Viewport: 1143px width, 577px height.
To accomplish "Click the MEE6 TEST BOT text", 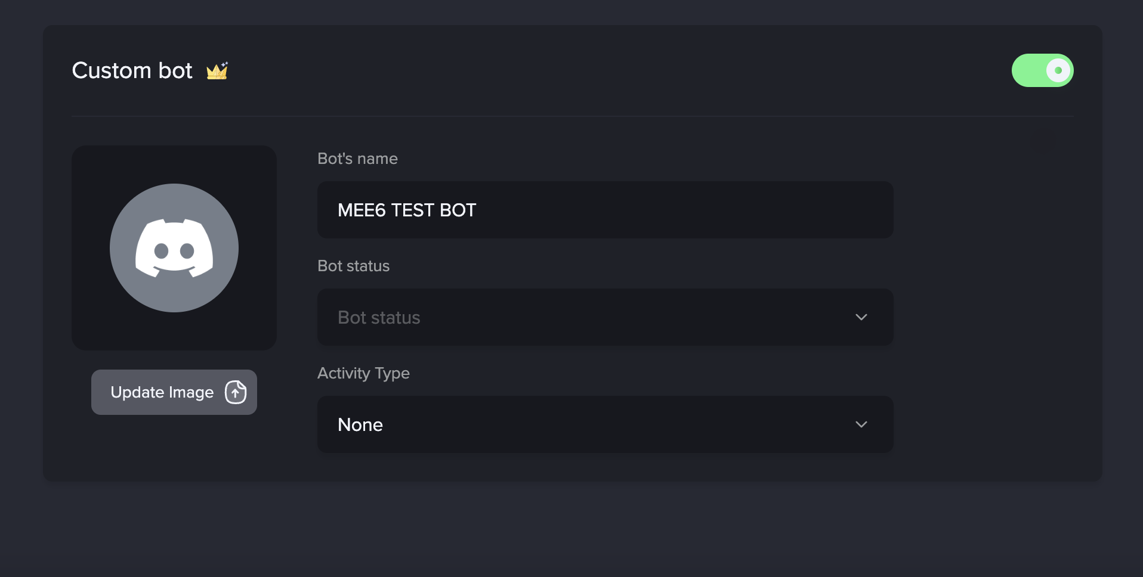I will (407, 210).
